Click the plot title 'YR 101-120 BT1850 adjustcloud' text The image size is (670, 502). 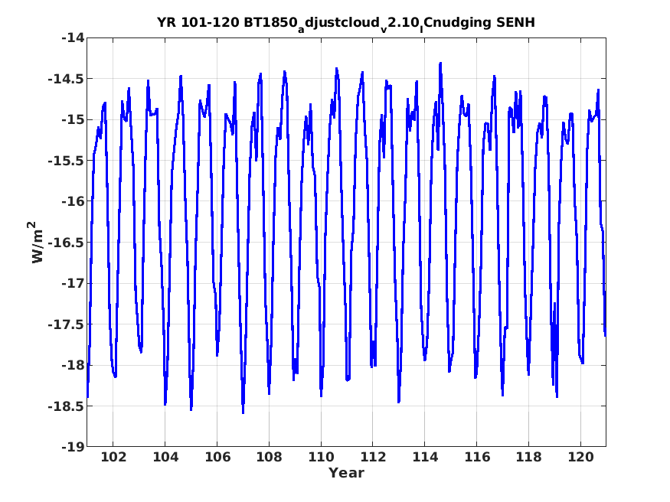(x=346, y=24)
